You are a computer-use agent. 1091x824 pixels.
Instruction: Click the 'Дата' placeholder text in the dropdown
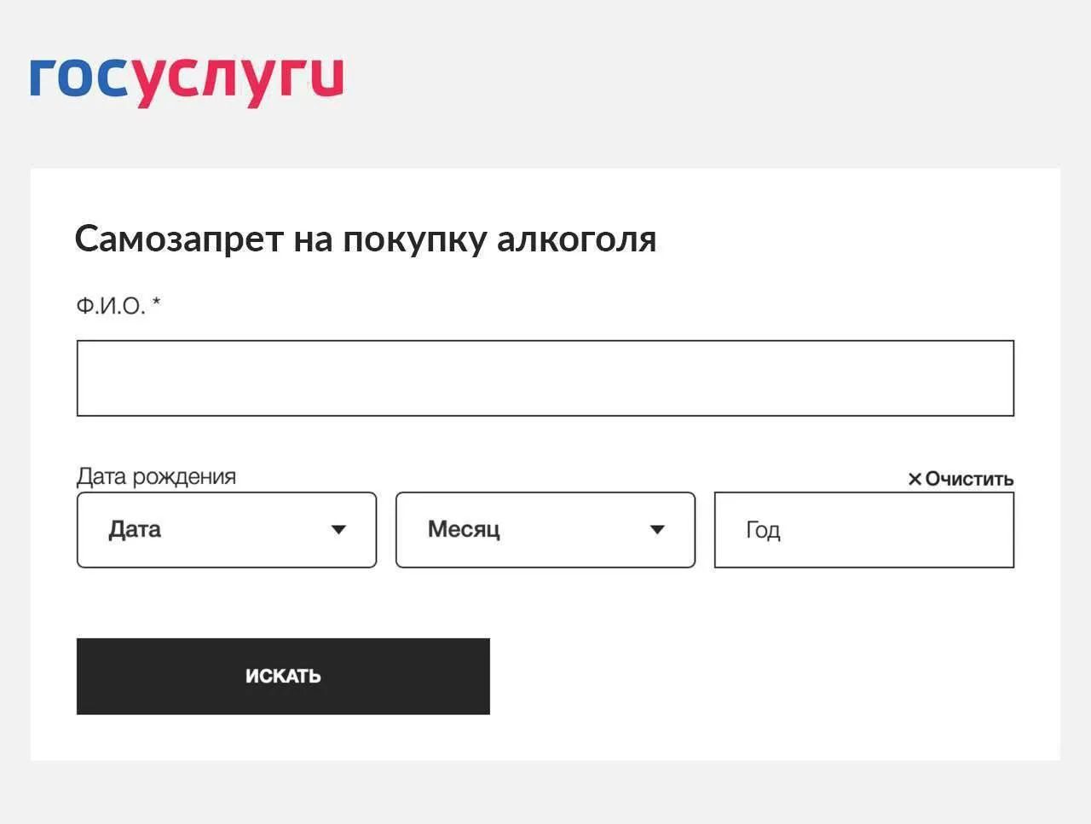coord(135,529)
